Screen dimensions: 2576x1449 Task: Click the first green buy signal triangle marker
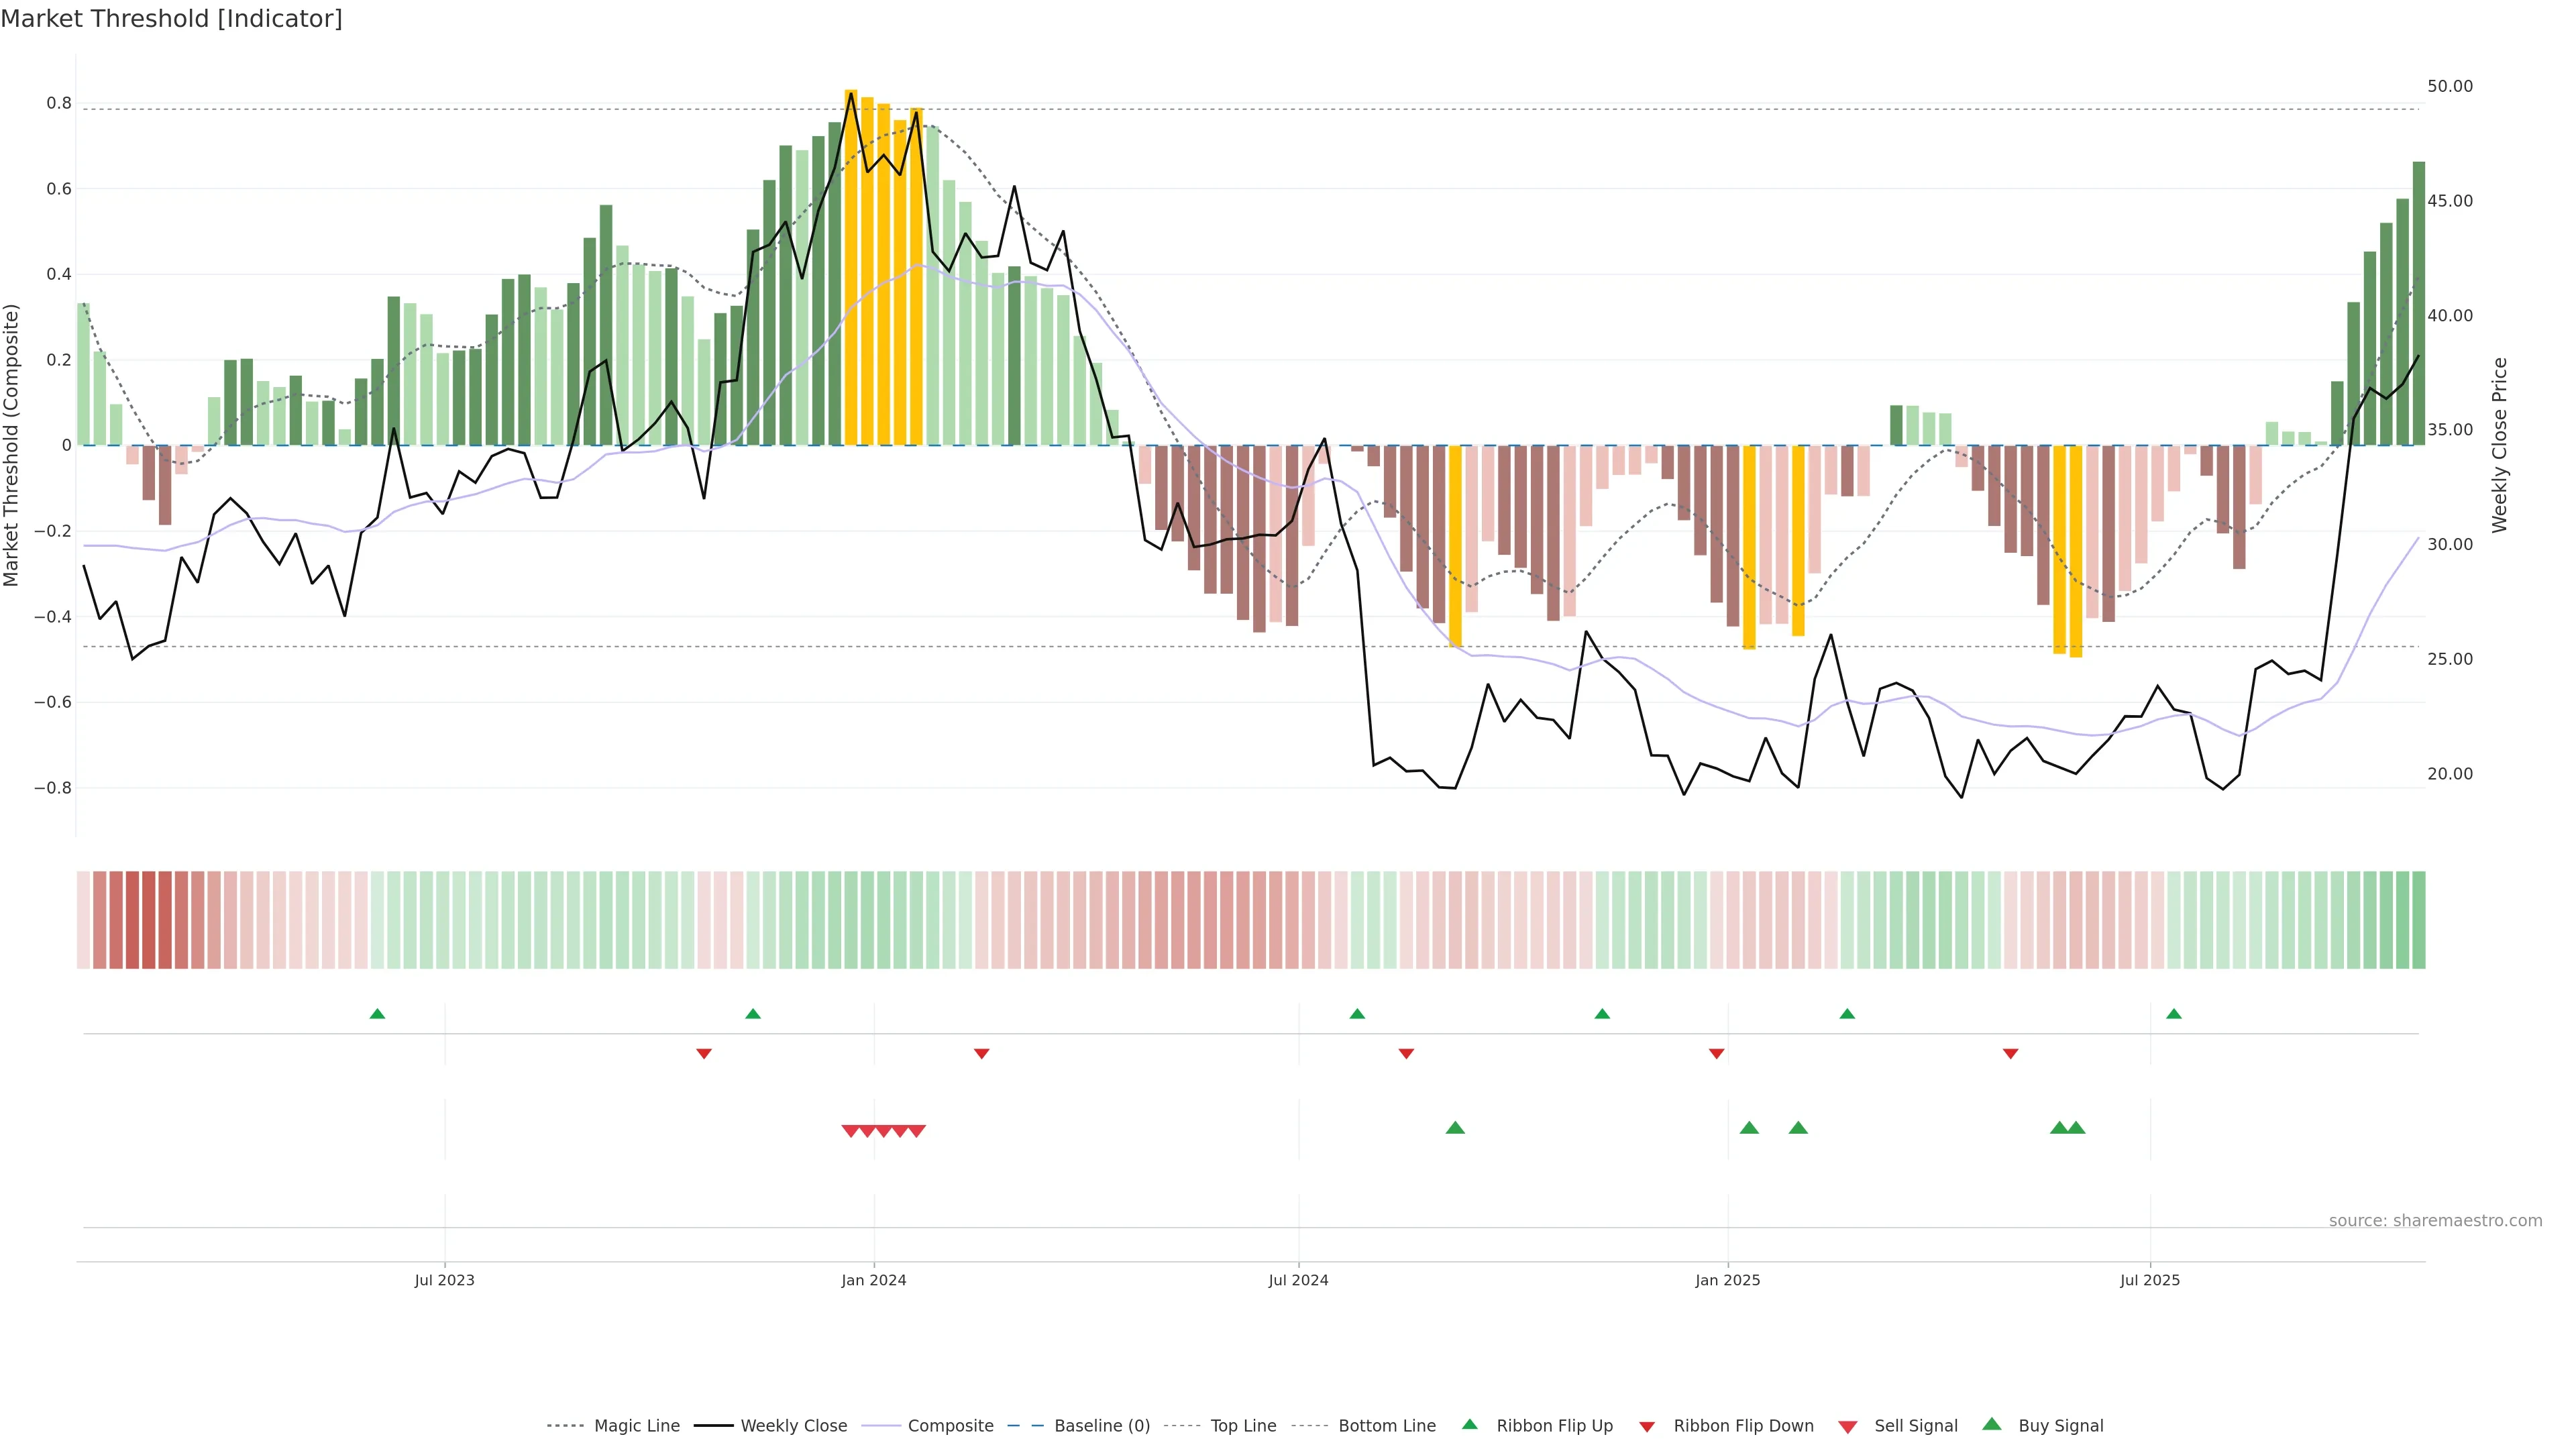point(1455,1128)
